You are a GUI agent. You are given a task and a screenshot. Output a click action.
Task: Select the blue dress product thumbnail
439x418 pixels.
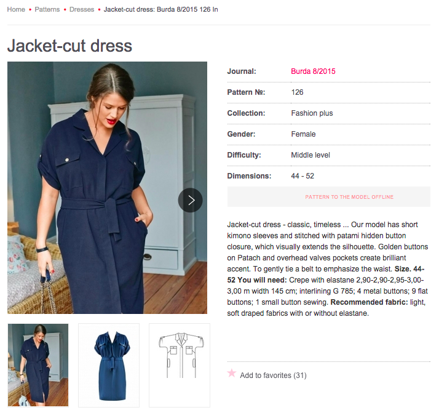point(109,365)
